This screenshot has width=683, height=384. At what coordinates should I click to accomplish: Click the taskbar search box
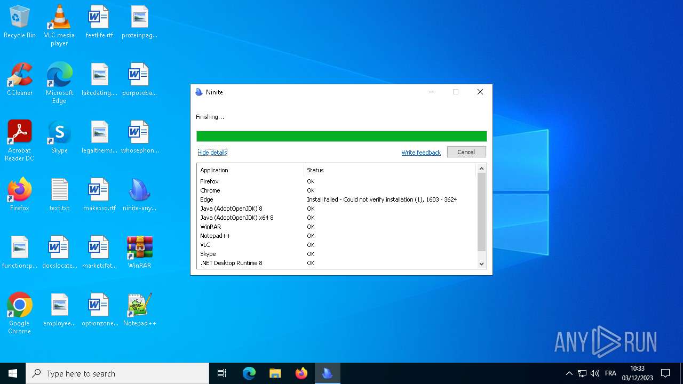(117, 373)
